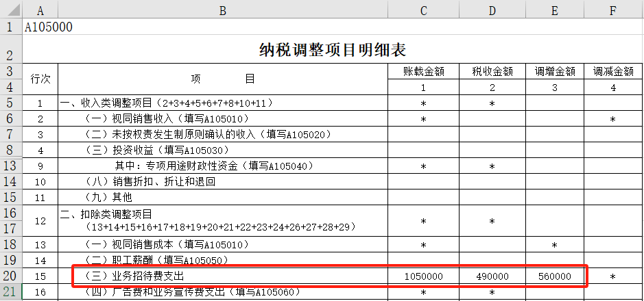Viewport: 644px width, 301px height.
Task: Click the column E header
Action: click(x=554, y=10)
